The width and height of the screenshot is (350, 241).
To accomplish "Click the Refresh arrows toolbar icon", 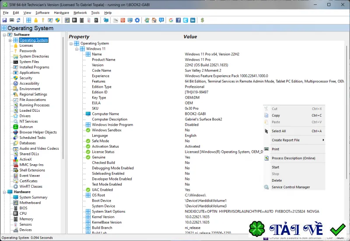I will click(18, 20).
